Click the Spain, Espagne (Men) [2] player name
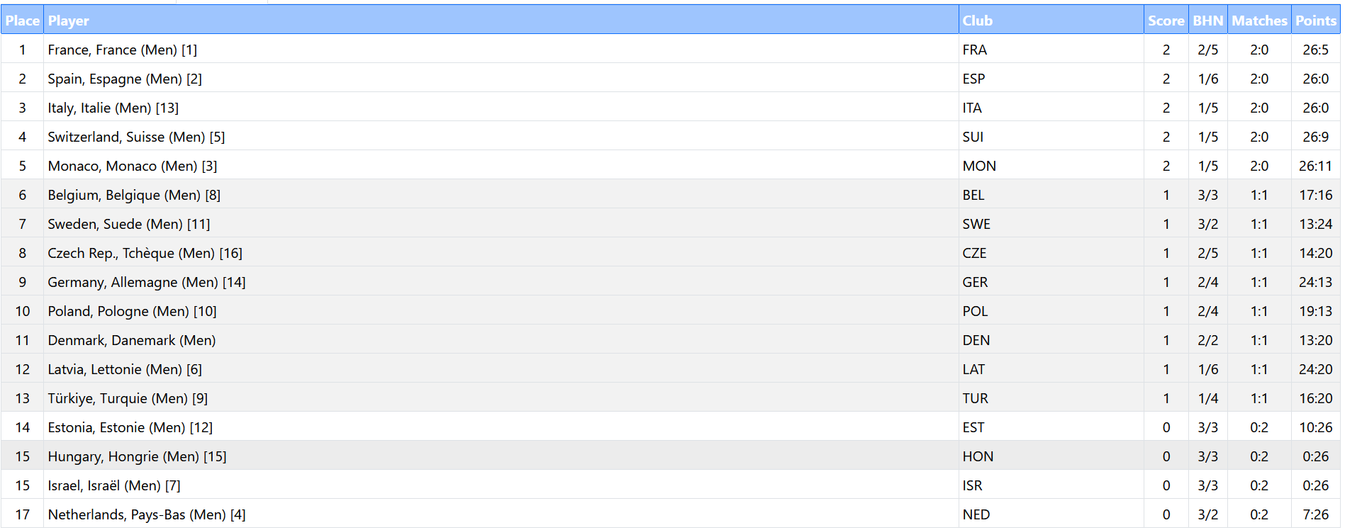The width and height of the screenshot is (1345, 530). 125,79
